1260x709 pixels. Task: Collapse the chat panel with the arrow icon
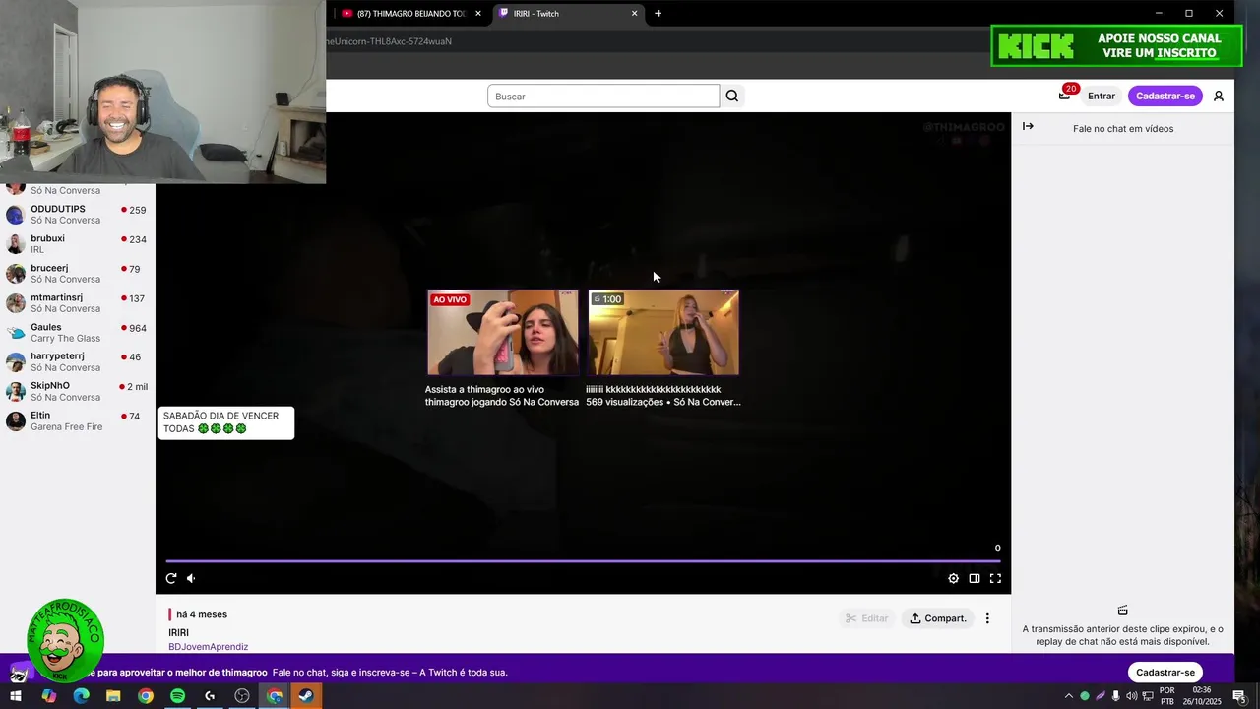1028,126
